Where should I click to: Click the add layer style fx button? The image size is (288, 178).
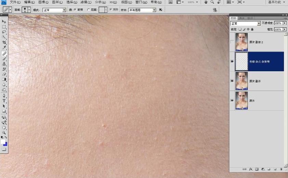(x=251, y=169)
